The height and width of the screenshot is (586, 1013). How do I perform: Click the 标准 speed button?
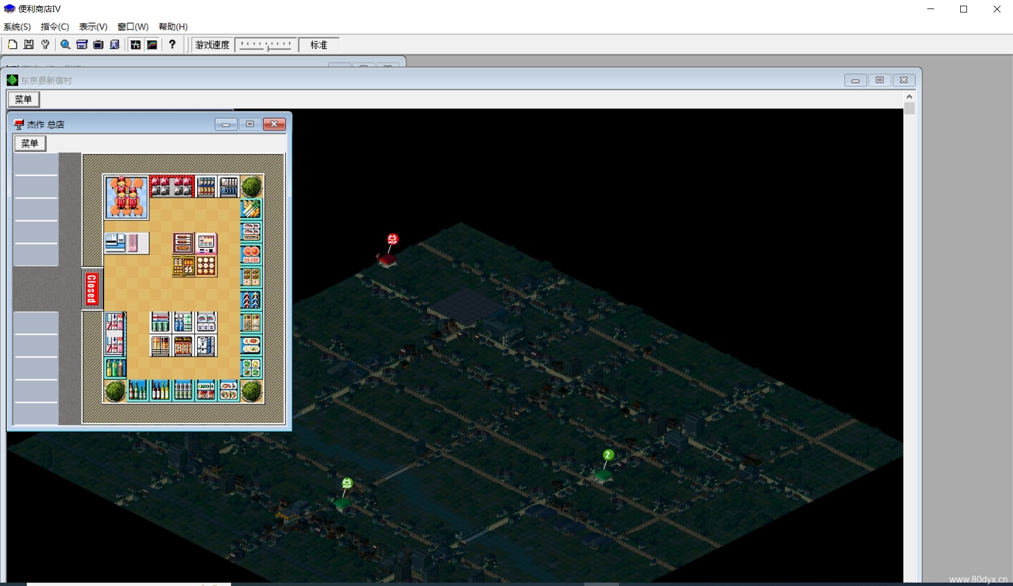click(x=319, y=45)
